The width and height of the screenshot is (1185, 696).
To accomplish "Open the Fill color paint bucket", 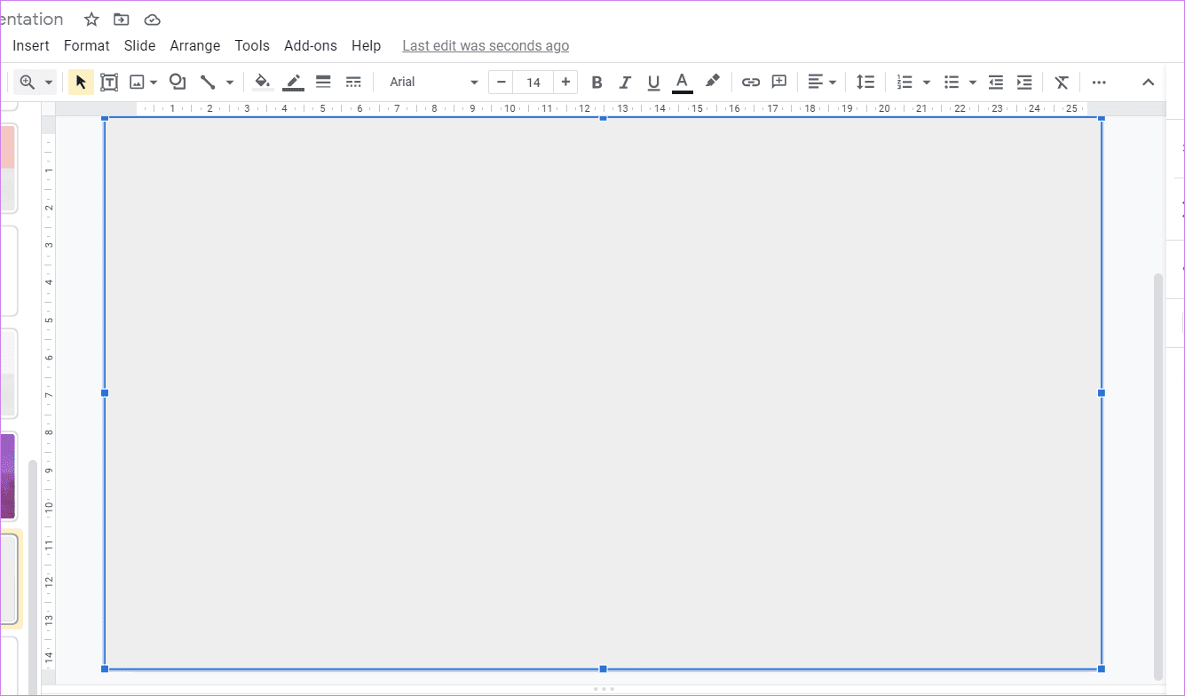I will pos(263,83).
